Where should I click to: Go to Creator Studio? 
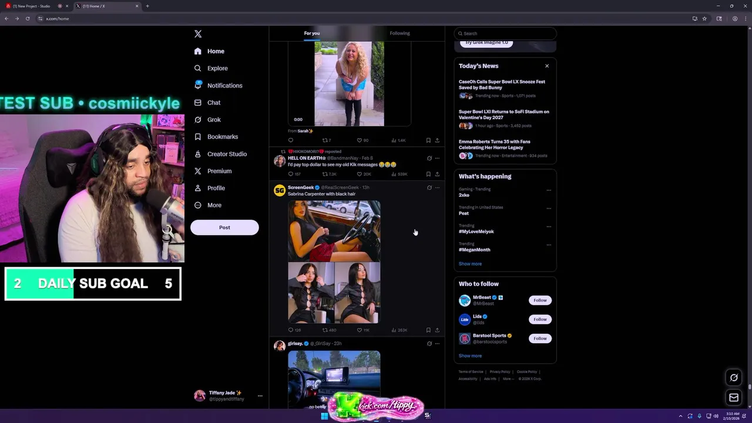click(x=220, y=154)
